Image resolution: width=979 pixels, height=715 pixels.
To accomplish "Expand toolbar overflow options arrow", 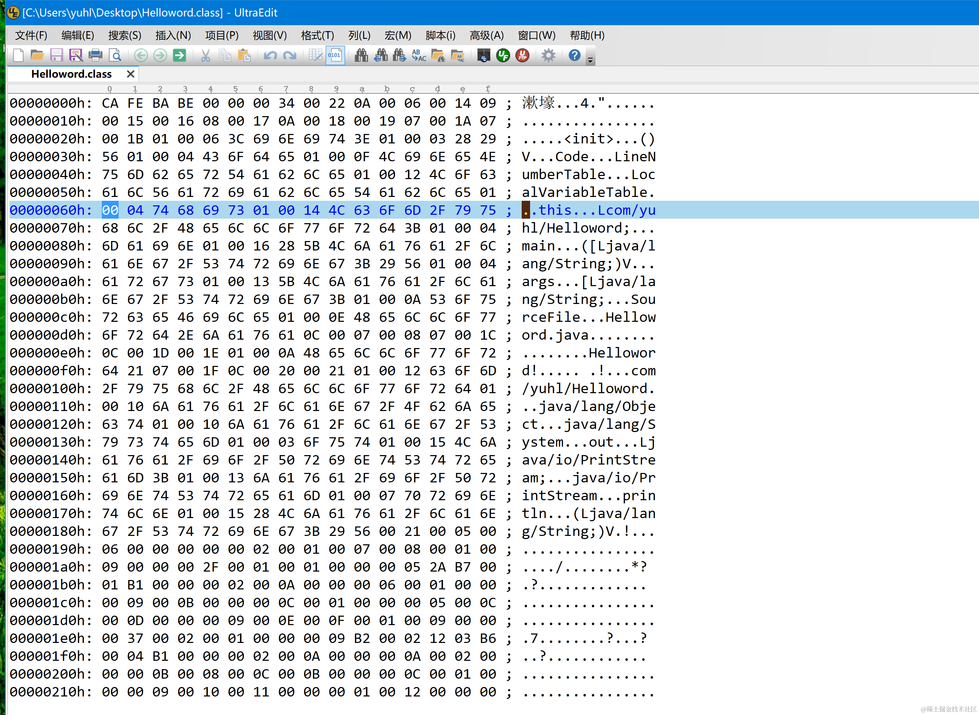I will coord(590,60).
